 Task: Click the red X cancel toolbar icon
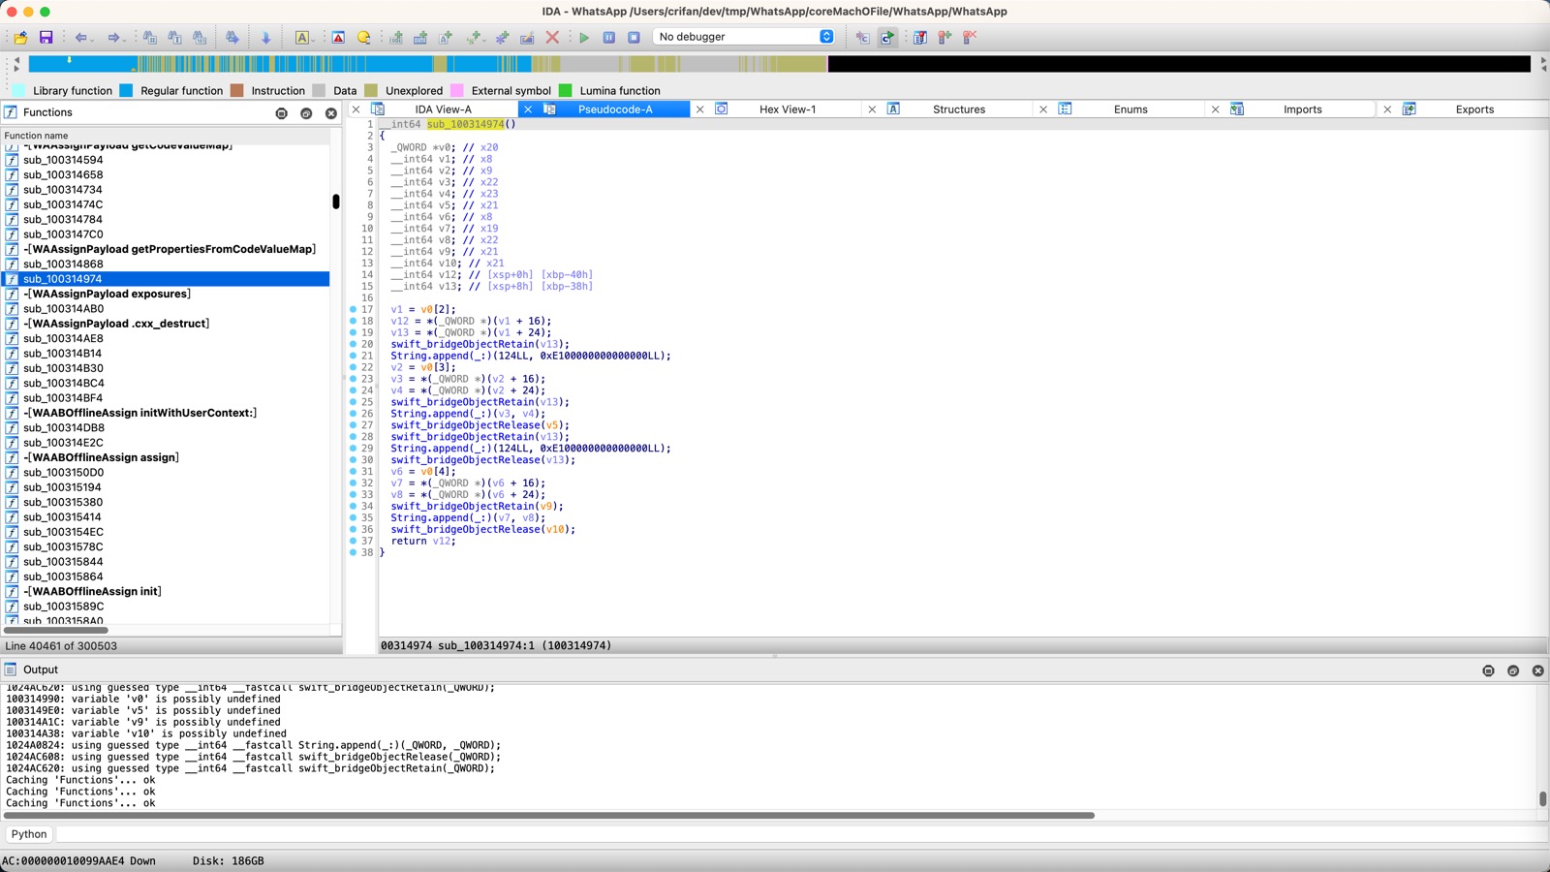coord(552,37)
